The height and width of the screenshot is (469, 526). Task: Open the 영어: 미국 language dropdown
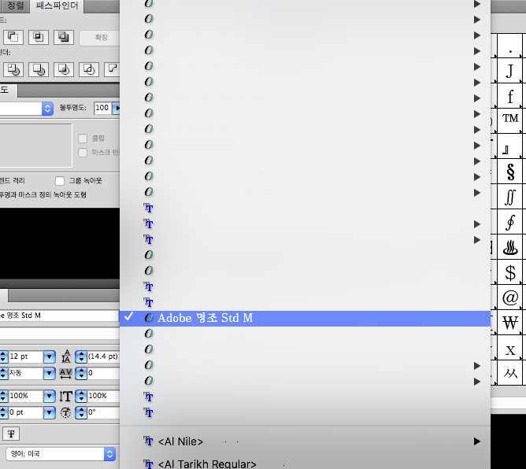(110, 454)
